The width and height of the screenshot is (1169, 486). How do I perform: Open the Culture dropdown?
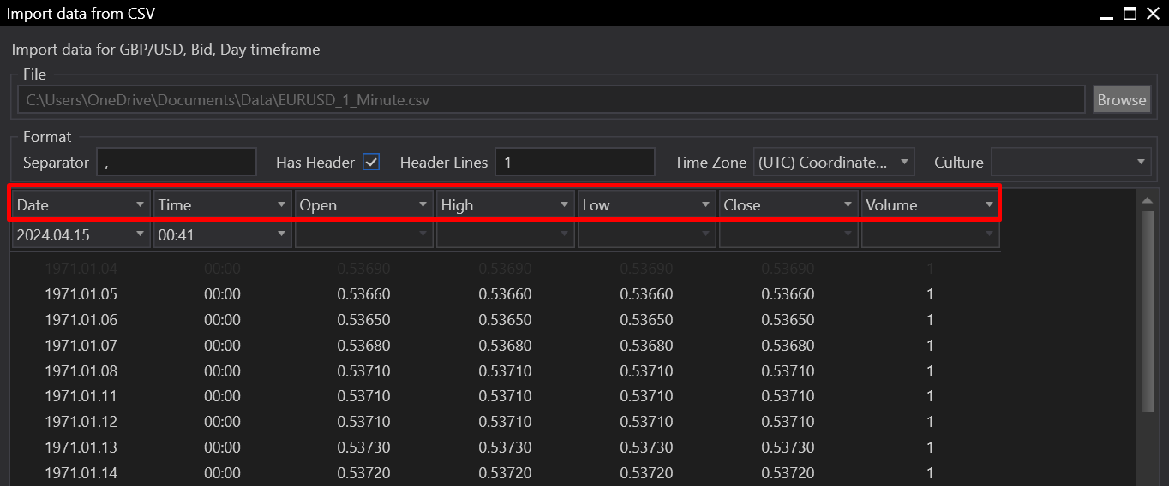coord(1070,162)
